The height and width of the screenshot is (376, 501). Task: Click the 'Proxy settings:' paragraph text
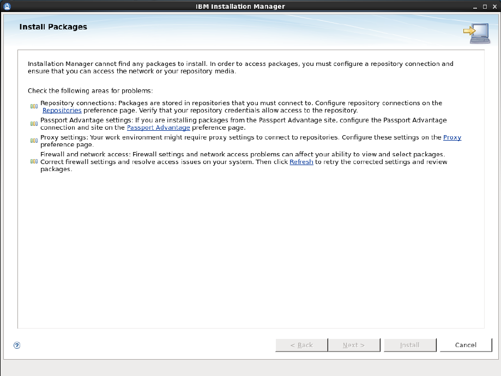pyautogui.click(x=251, y=141)
